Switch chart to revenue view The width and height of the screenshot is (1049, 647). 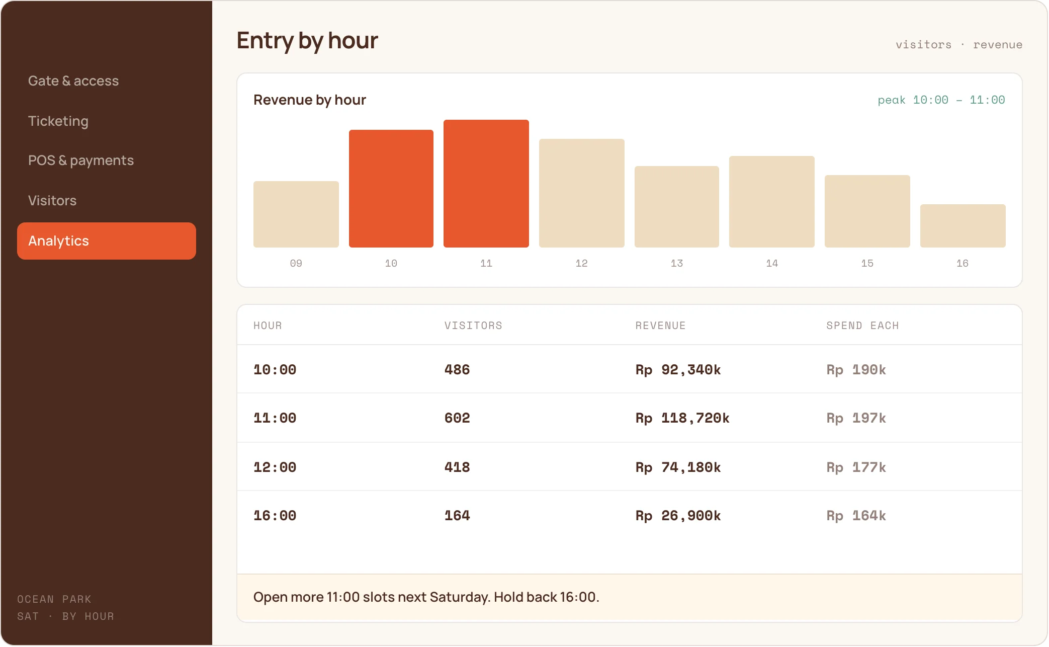tap(998, 45)
